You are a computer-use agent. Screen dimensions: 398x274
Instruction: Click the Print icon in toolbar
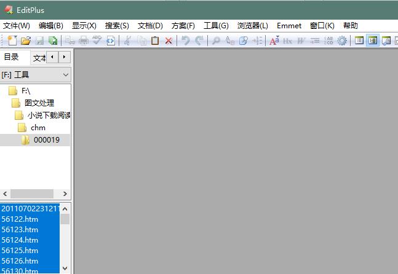(x=83, y=41)
